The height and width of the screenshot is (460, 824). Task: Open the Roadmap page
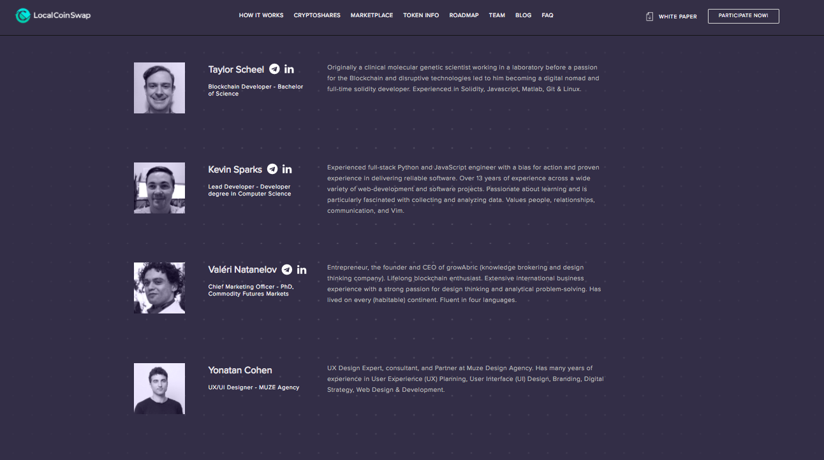(x=464, y=15)
